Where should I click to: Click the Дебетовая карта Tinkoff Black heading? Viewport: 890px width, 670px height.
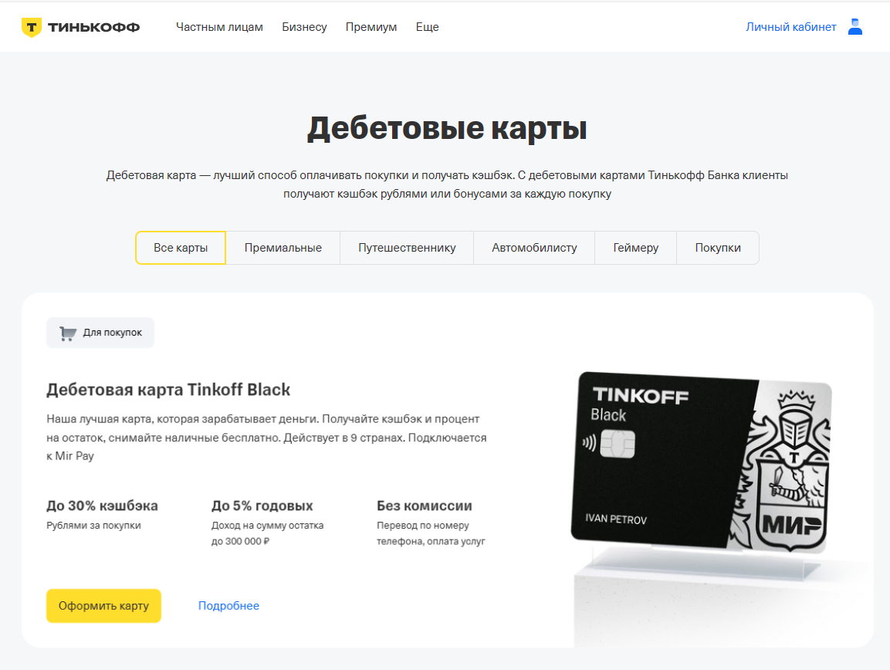pyautogui.click(x=168, y=390)
